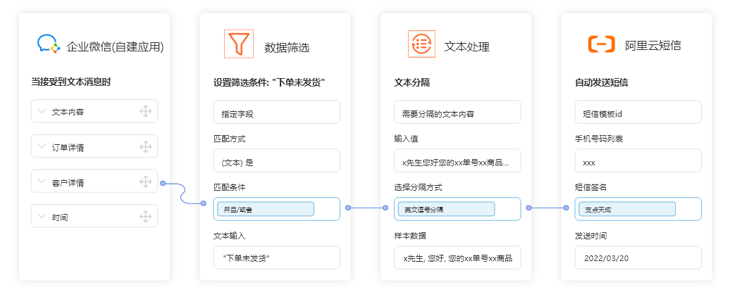Screen dimensions: 730x304
Task: Click the 短信模板id field
Action: (x=638, y=113)
